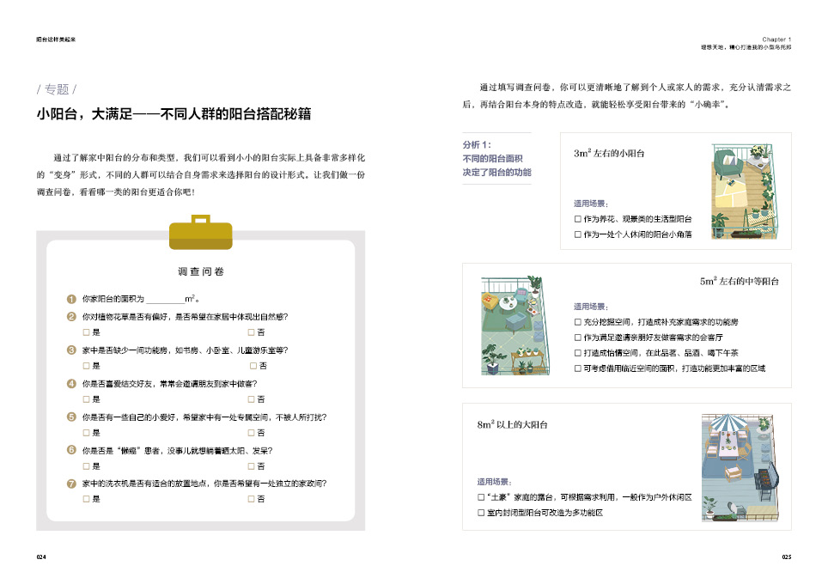Check 是 for question 6 on 懒癌
The height and width of the screenshot is (584, 828).
(x=86, y=466)
